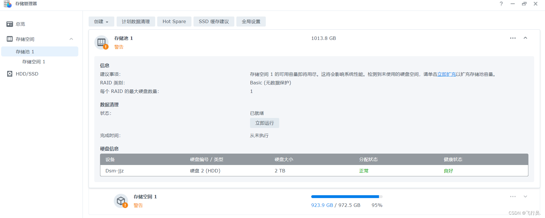Click the Storage Manager app icon
The height and width of the screenshot is (218, 545).
pos(8,4)
